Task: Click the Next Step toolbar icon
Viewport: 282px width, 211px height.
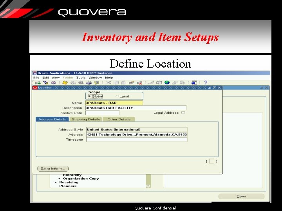Action: pyautogui.click(x=73, y=82)
